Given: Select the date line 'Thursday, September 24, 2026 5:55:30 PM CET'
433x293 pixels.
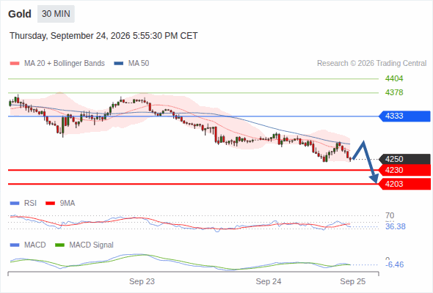Looking at the screenshot, I should [103, 36].
